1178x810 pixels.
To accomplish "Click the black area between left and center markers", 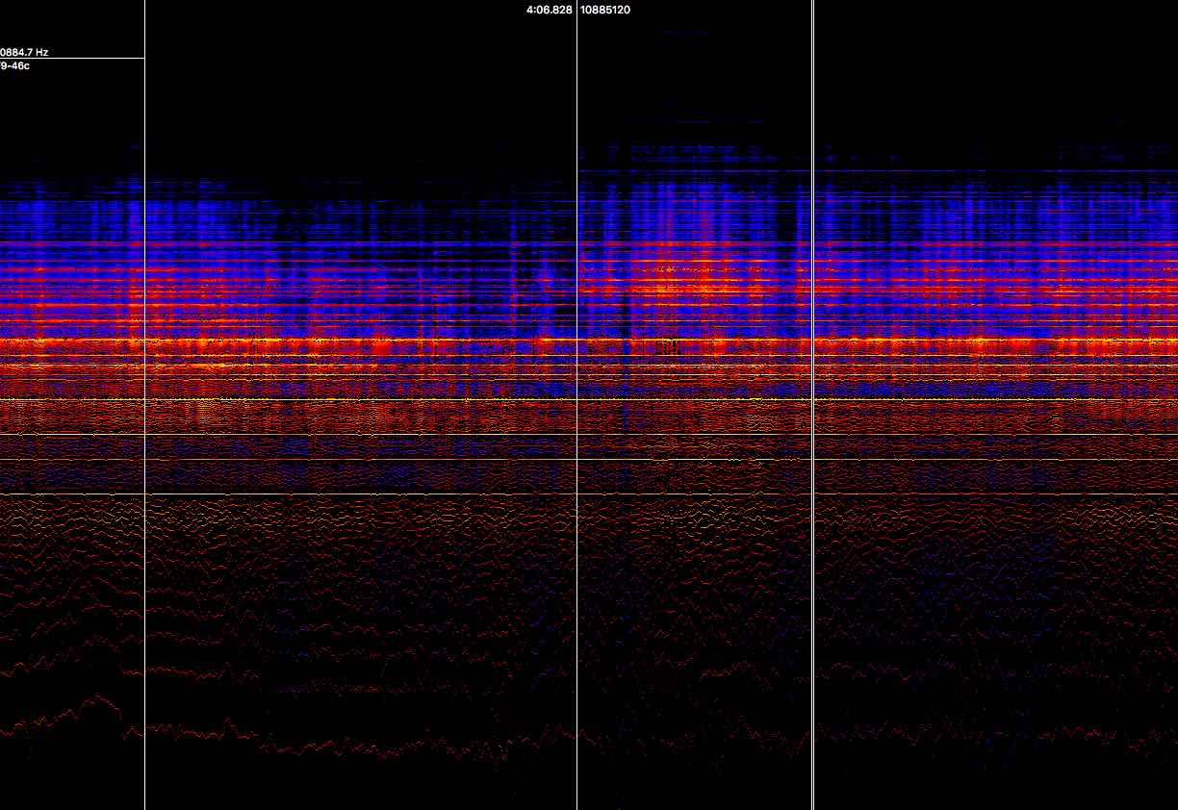I will pyautogui.click(x=361, y=87).
